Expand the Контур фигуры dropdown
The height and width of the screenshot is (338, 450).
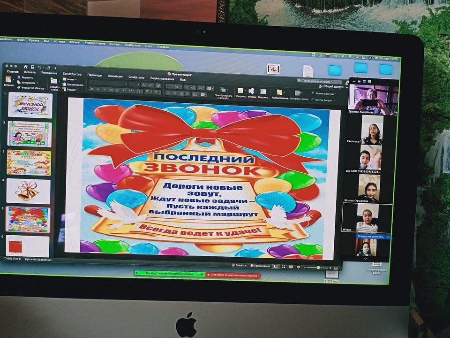(x=334, y=100)
